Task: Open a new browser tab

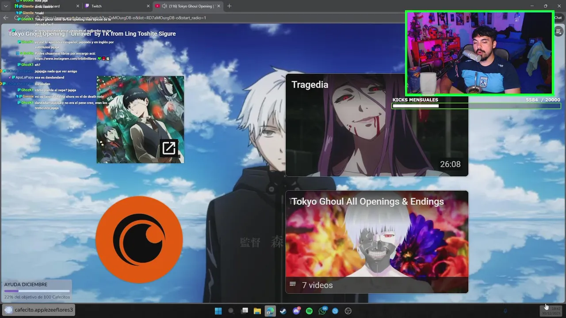Action: (x=229, y=6)
